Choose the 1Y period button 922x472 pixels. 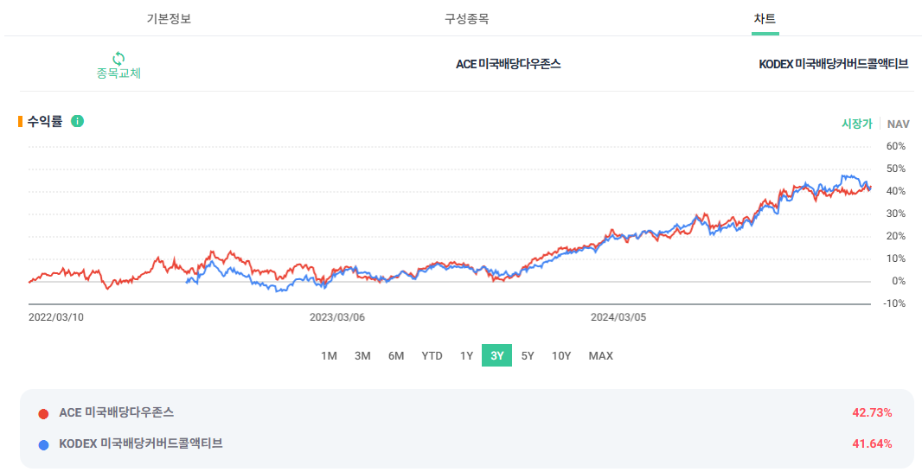point(466,355)
